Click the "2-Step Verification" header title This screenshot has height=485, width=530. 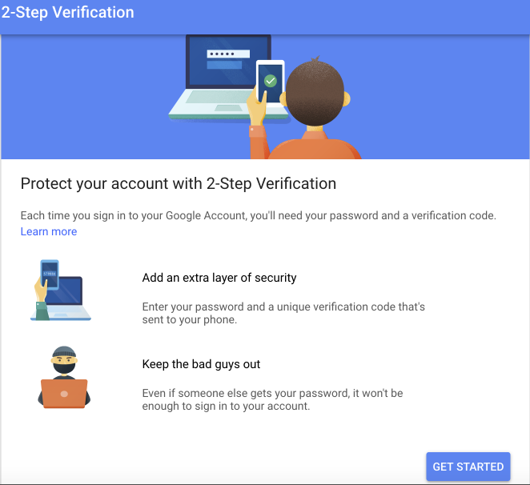coord(67,14)
